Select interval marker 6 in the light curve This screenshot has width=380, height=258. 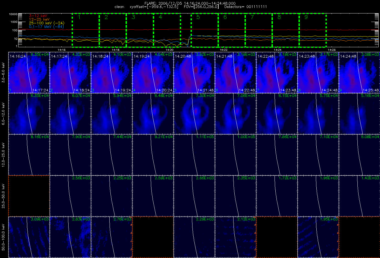click(225, 17)
